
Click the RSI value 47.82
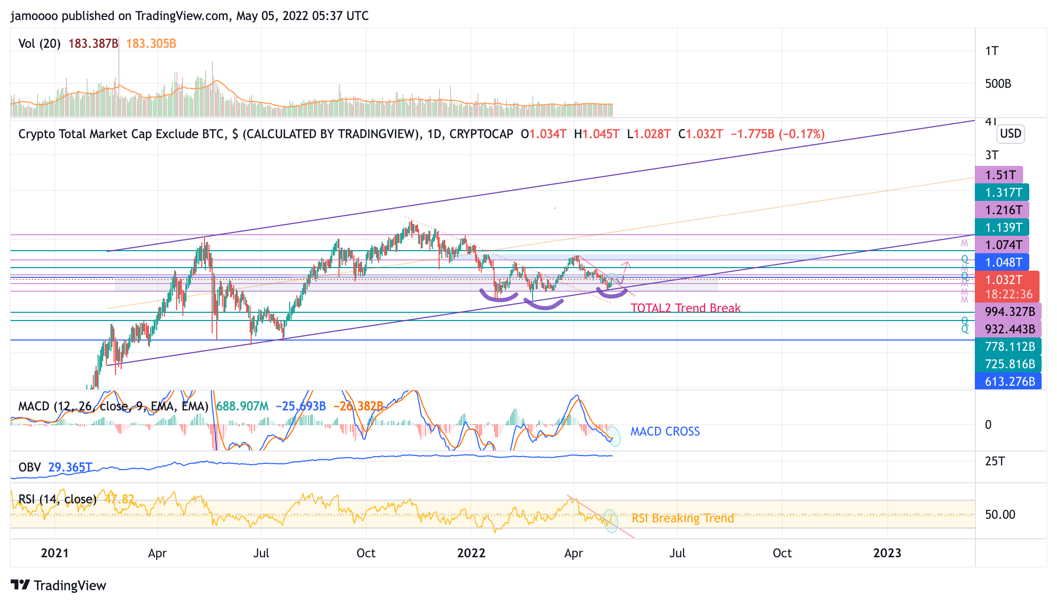(119, 499)
